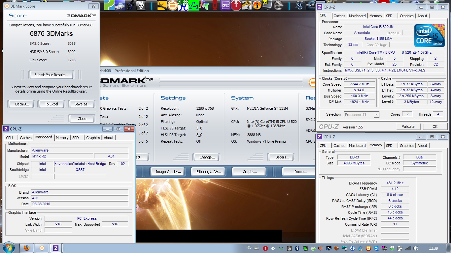Launch Super PI from the top dock
451x253 pixels.
183,5
